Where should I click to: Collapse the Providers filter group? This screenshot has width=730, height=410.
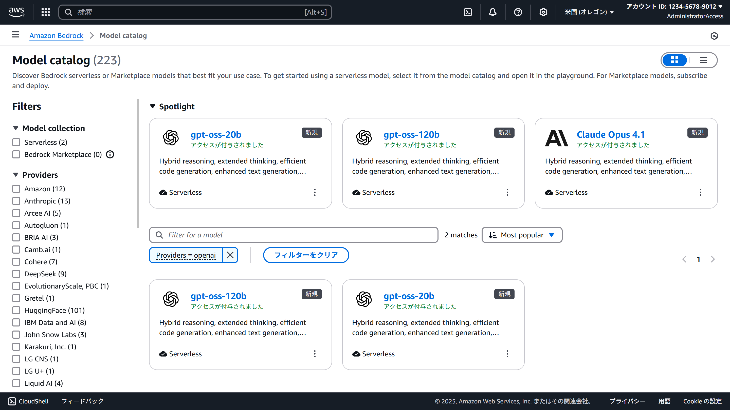point(16,175)
